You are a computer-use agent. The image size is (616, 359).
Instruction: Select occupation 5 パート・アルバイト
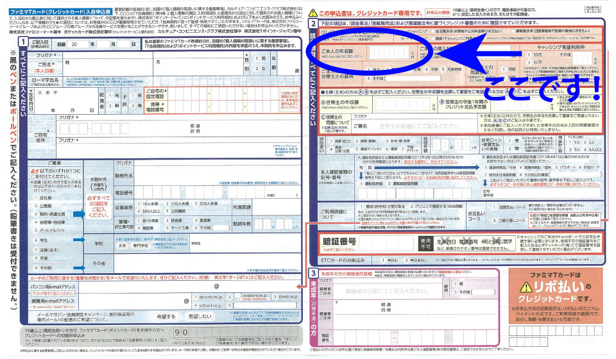pos(49,230)
